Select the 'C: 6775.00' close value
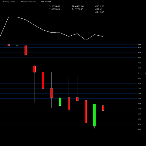 click(x=54, y=9)
